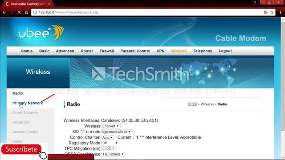Open Primary Network in the sidebar

coord(28,103)
